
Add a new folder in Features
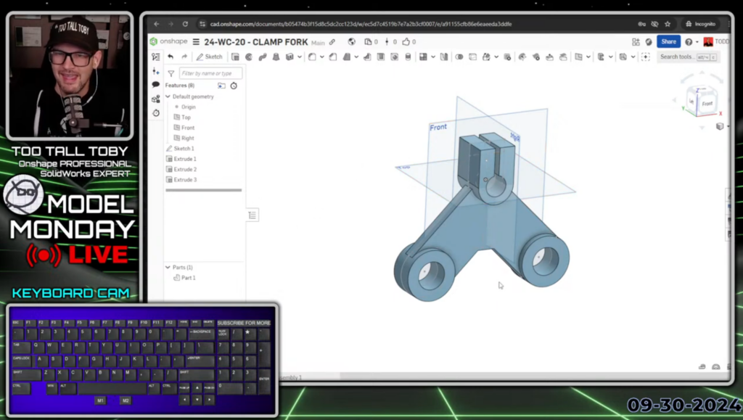221,86
